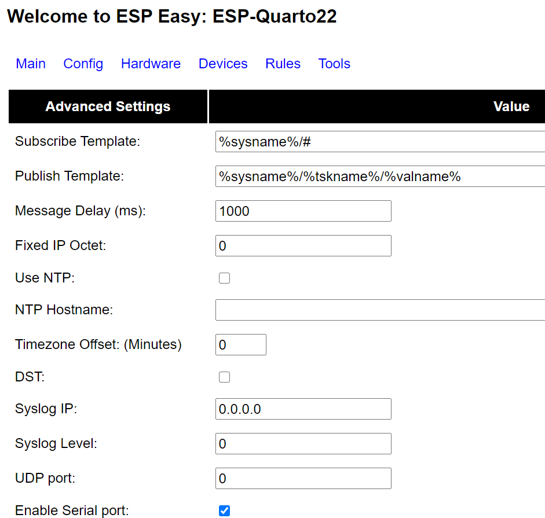545x518 pixels.
Task: Navigate to the Config page
Action: coord(83,64)
